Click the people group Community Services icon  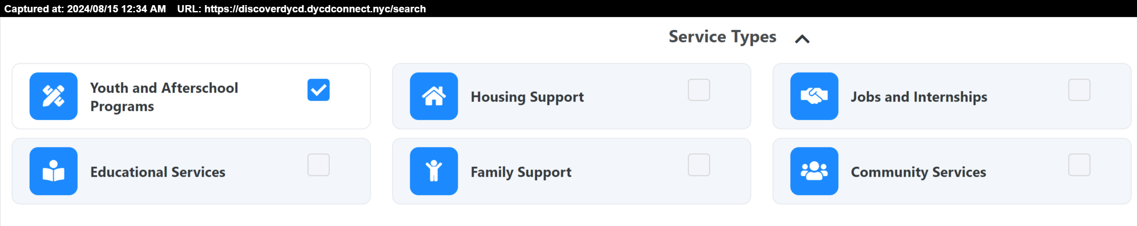click(814, 171)
